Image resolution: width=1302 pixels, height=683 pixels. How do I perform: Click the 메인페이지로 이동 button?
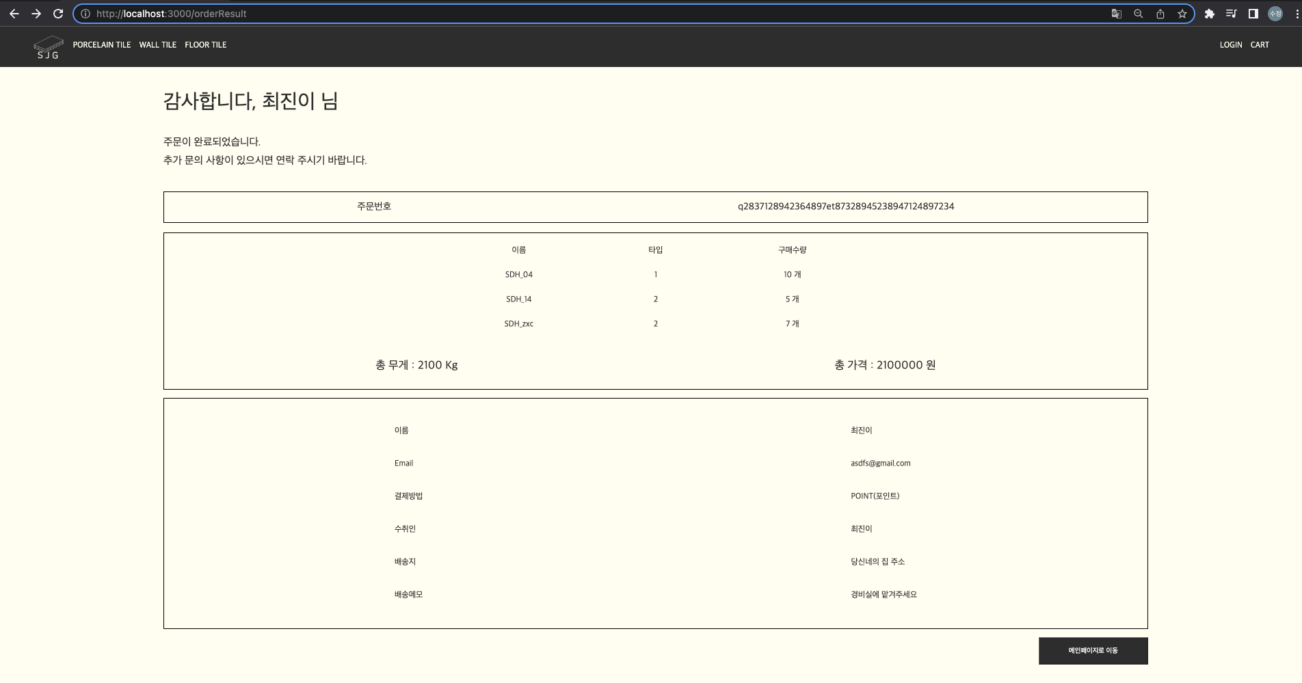point(1093,651)
